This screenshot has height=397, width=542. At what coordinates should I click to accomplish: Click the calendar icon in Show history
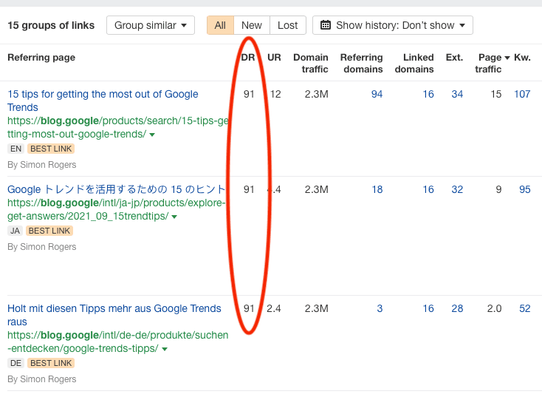coord(326,25)
